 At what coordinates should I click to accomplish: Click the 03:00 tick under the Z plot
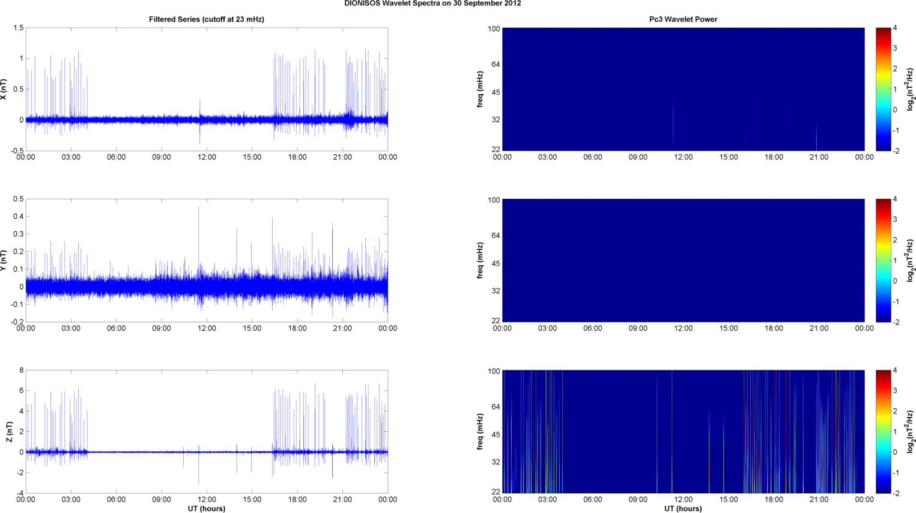[71, 500]
